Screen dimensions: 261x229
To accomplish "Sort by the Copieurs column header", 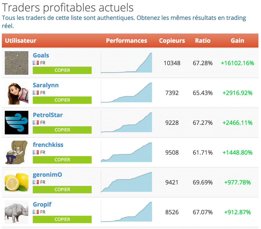I will [172, 41].
